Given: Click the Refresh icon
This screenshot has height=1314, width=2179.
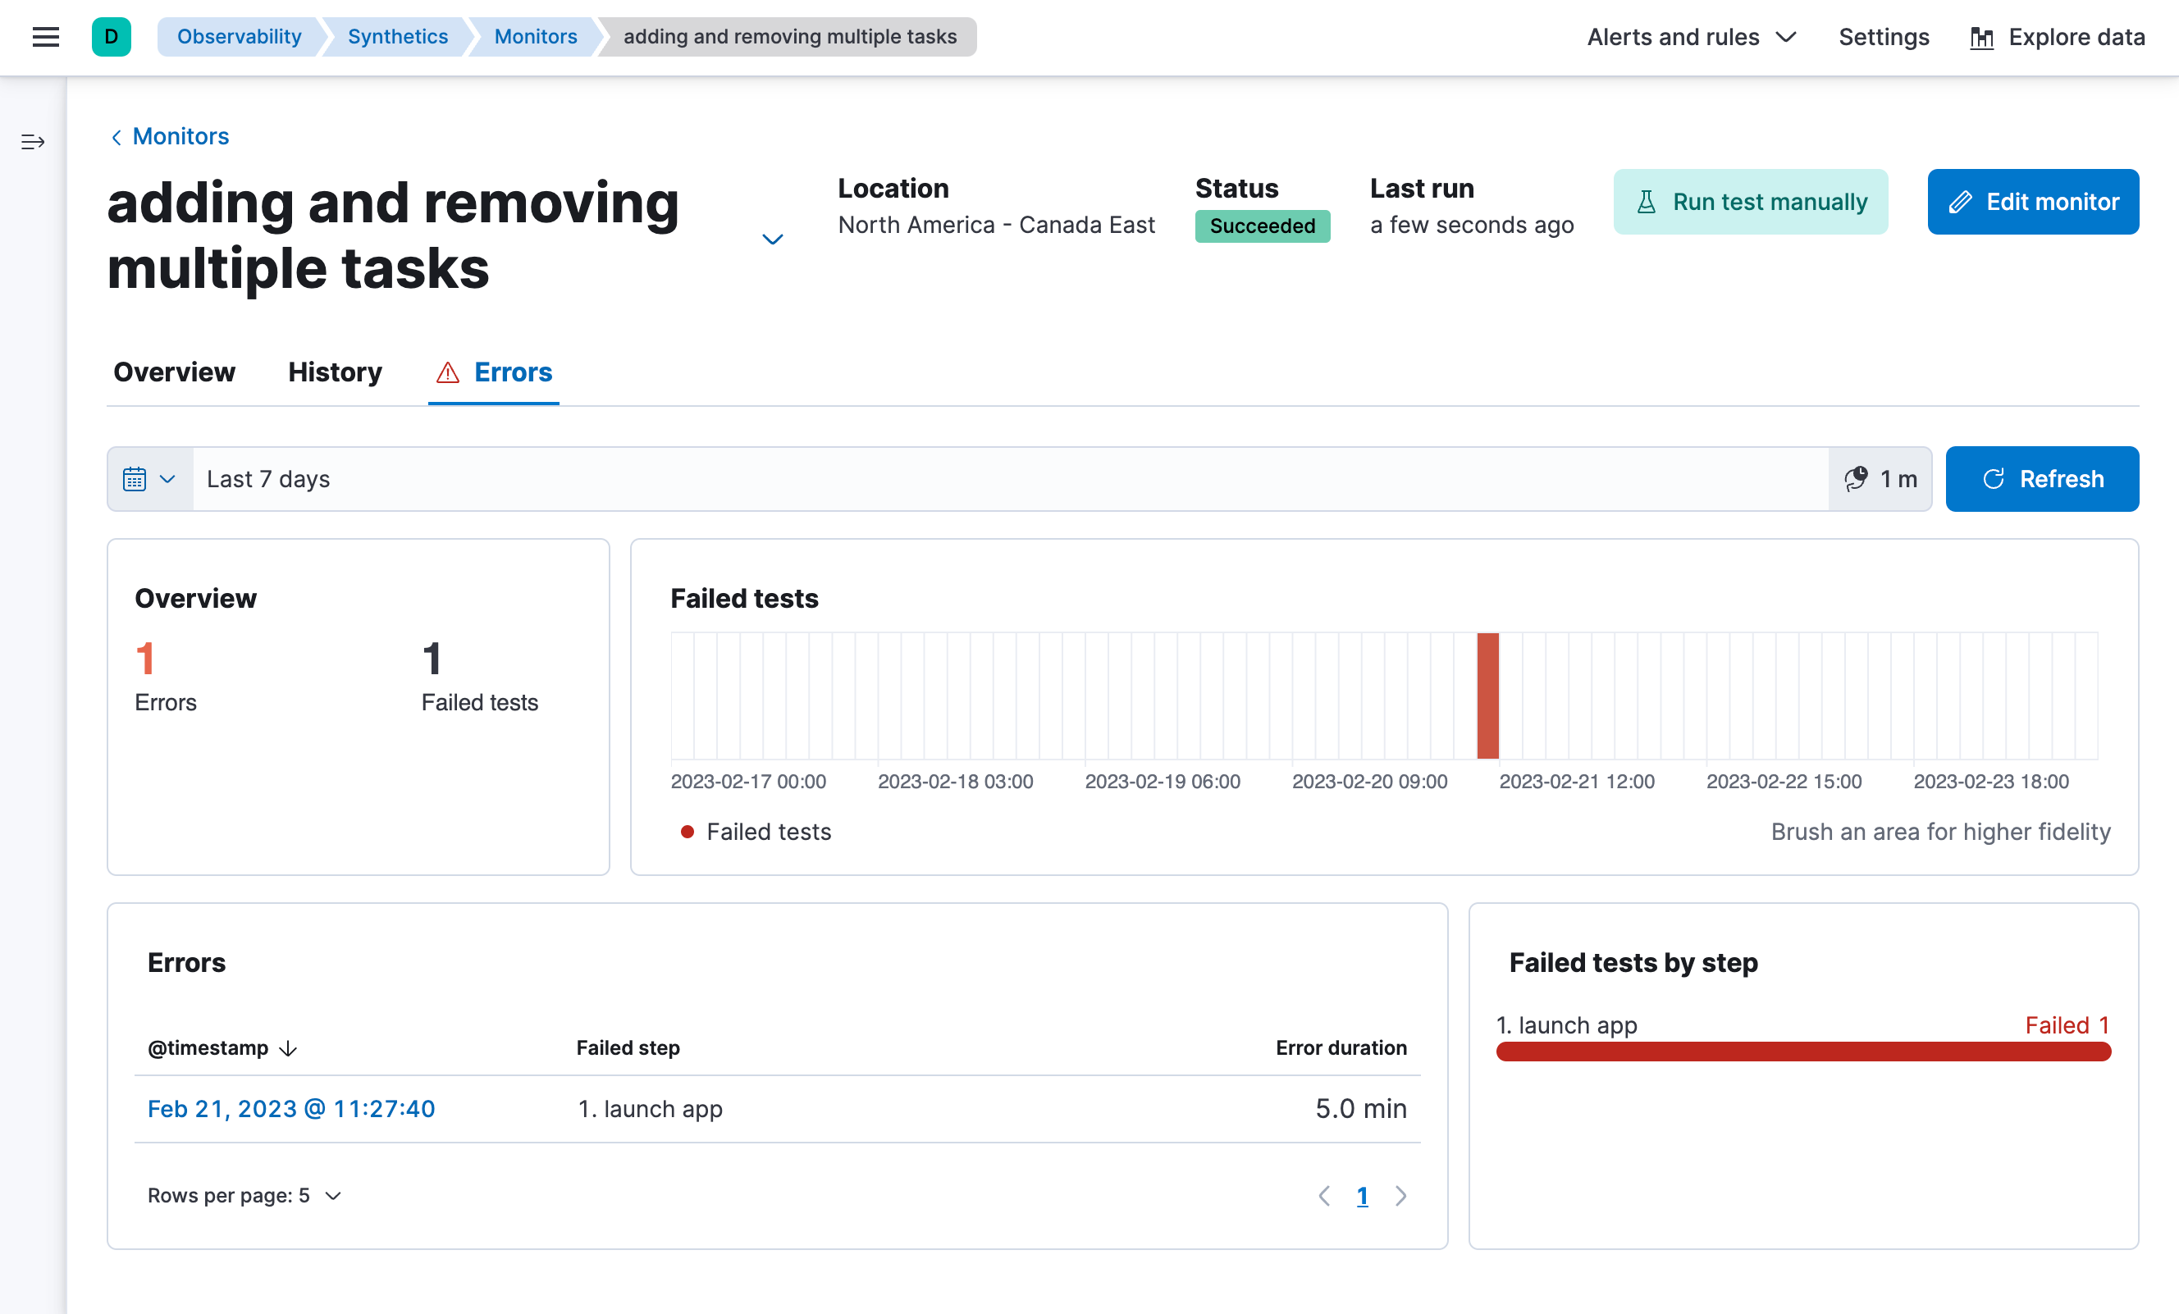Looking at the screenshot, I should click(x=1995, y=478).
